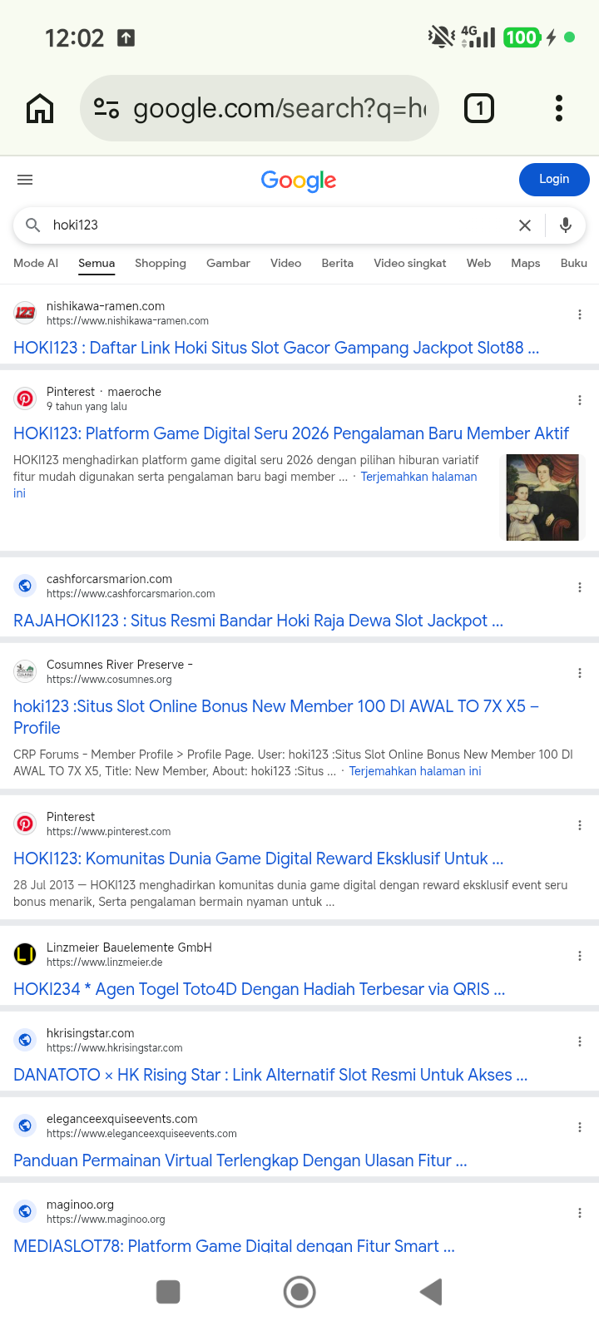Switch to Buku tab

click(x=574, y=263)
